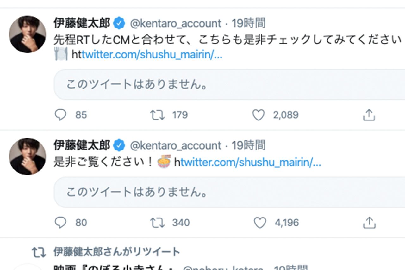
Task: Click the retweet icon showing 179 retweets
Action: (157, 115)
